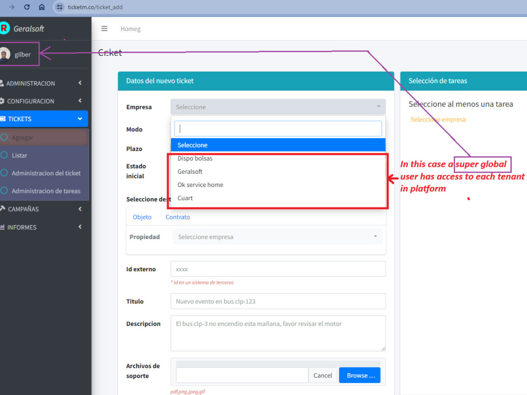Click the Archivos de soporte file name field

click(242, 375)
